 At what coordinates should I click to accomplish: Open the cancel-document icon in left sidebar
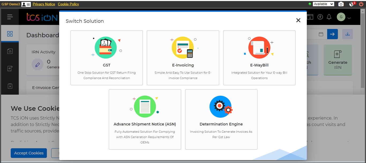tap(10, 86)
